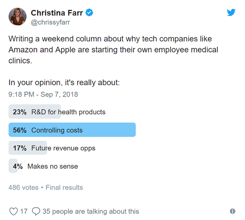Click the Final results label
The height and width of the screenshot is (220, 245).
pyautogui.click(x=64, y=188)
